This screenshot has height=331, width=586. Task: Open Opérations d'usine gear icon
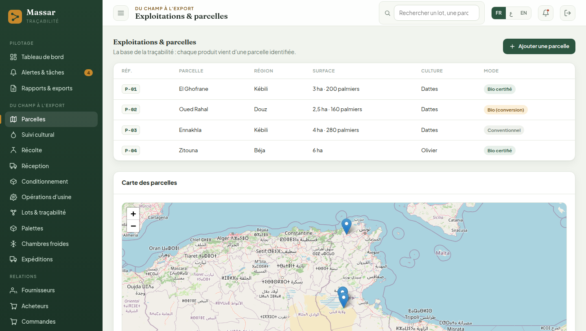point(13,197)
